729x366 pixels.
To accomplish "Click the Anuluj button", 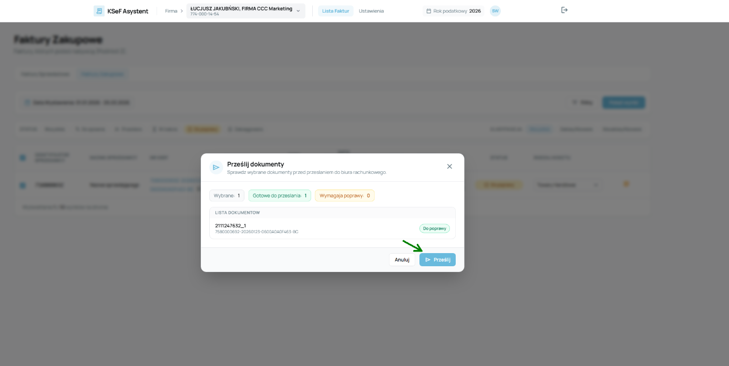I will (x=402, y=259).
